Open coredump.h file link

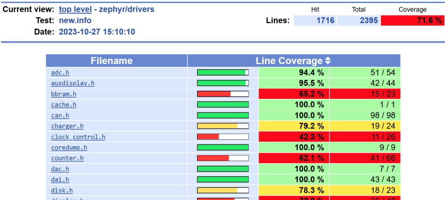(69, 148)
